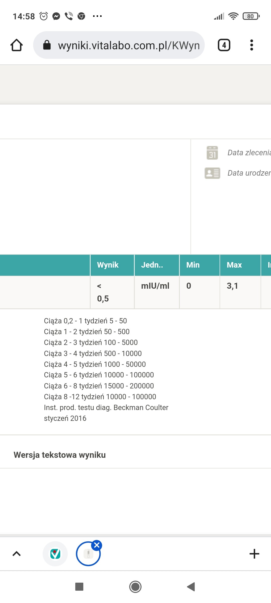Viewport: 271px width, 603px height.
Task: Tap the Max column header
Action: point(234,265)
